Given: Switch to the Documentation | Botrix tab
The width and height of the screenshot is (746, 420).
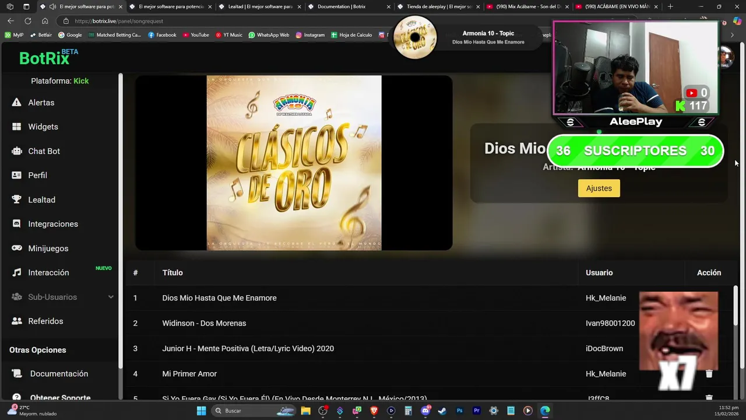Looking at the screenshot, I should (x=348, y=6).
